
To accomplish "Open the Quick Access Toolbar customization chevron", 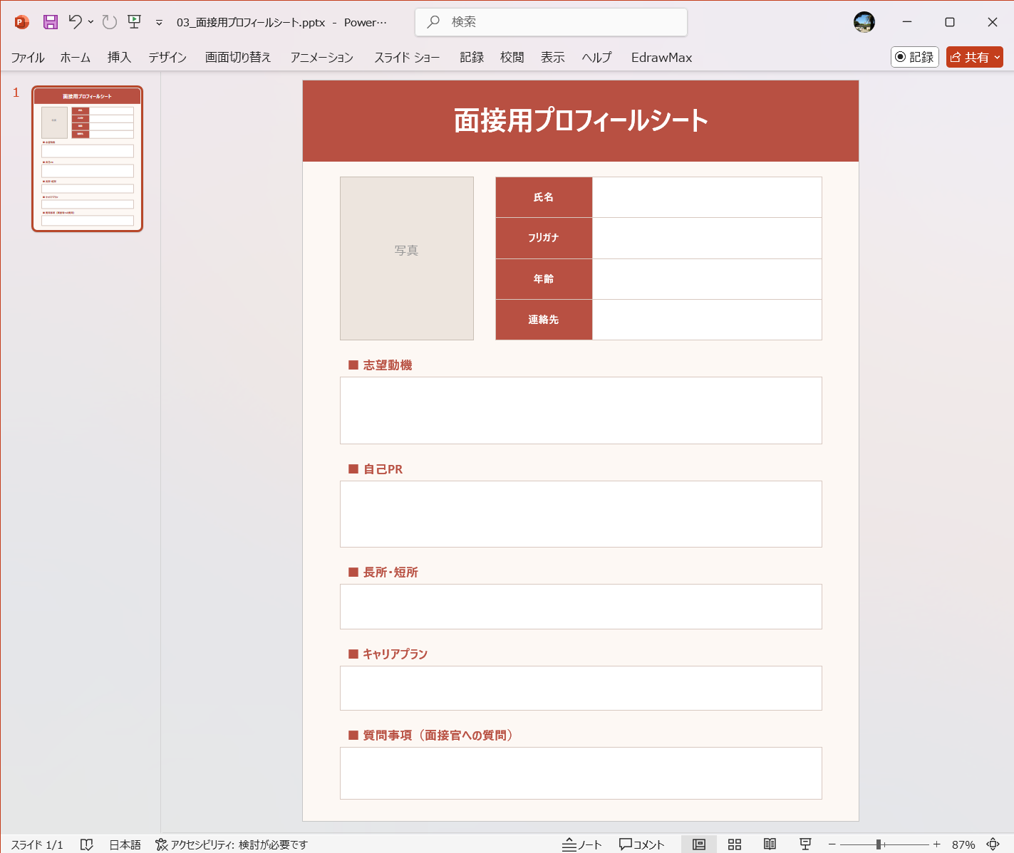I will point(158,23).
